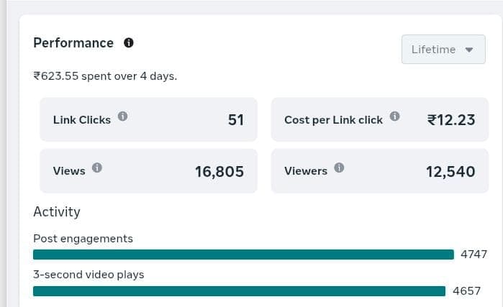Click the Activity section heading
The width and height of the screenshot is (503, 307).
point(57,212)
